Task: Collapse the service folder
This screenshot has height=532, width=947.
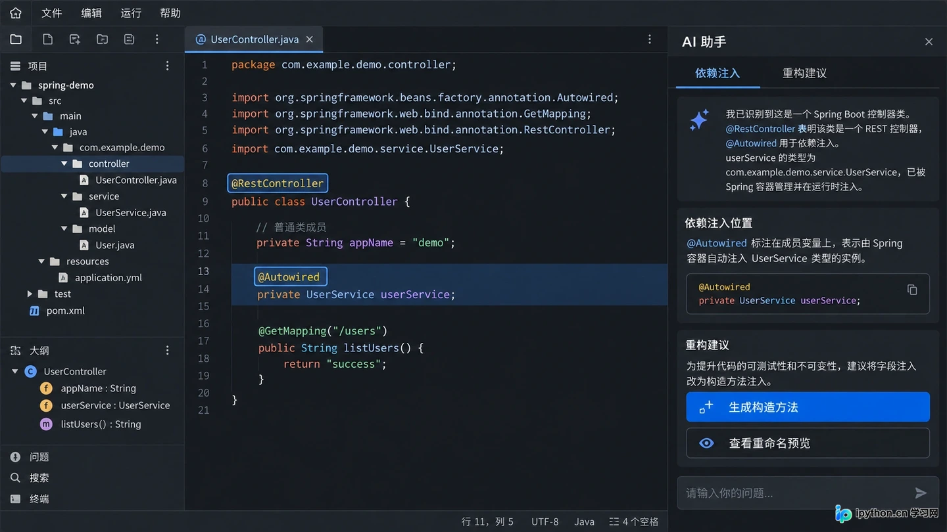Action: [x=64, y=196]
